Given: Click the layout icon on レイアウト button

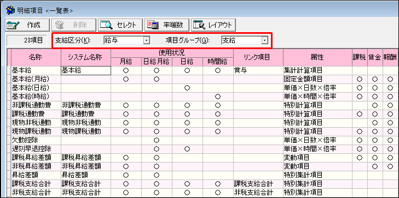Looking at the screenshot, I should point(199,25).
